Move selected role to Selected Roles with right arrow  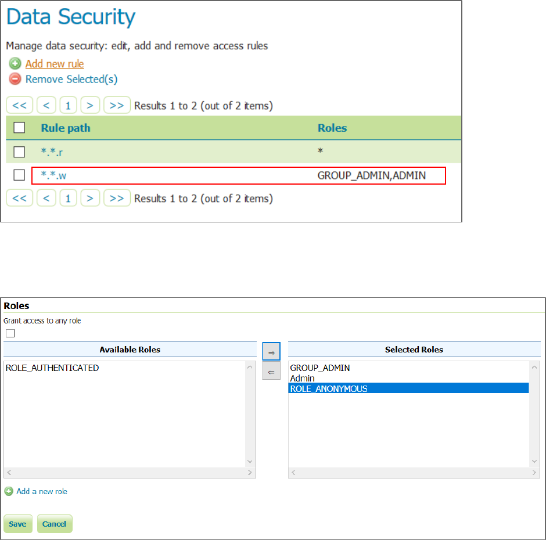point(271,352)
